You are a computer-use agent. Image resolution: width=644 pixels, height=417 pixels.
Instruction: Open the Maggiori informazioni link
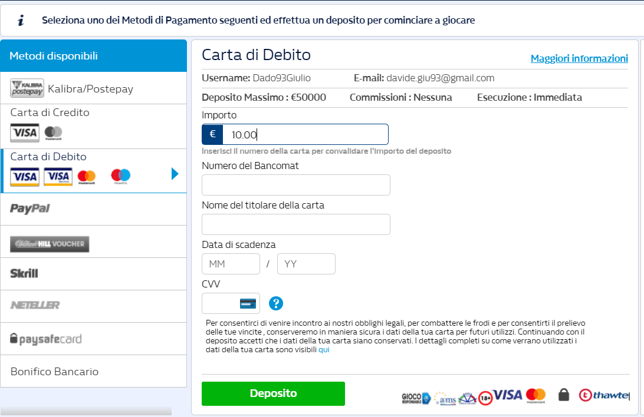pyautogui.click(x=579, y=58)
